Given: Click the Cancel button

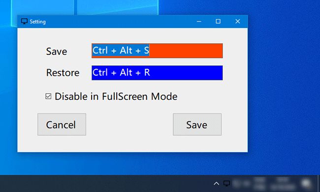Looking at the screenshot, I should pos(62,124).
